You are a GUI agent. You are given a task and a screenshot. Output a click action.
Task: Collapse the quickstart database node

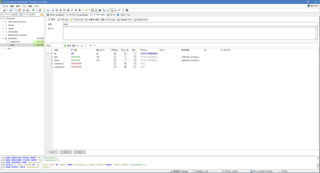3,38
